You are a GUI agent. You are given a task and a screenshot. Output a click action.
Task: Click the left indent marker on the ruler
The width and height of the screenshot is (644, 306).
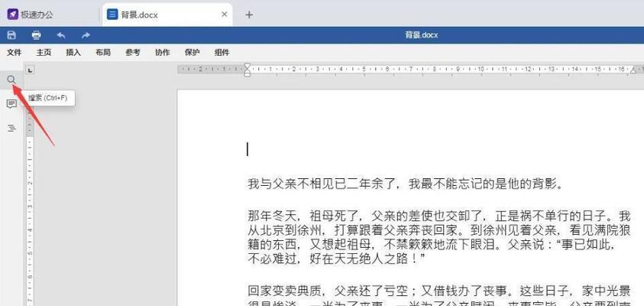coord(248,73)
